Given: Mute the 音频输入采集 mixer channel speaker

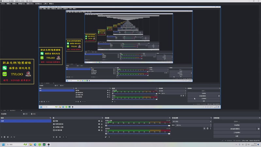Looking at the screenshot, I should [106, 126].
